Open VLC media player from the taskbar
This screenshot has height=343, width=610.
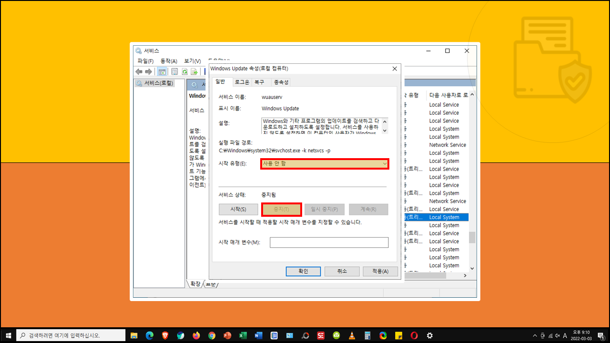tap(352, 335)
